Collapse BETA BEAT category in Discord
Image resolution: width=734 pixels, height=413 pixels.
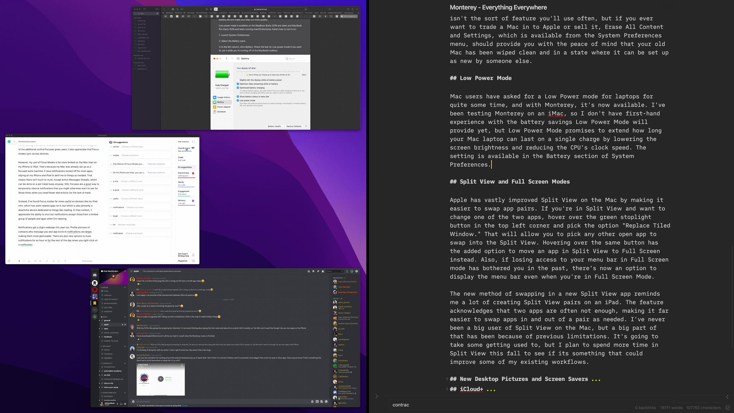point(106,346)
